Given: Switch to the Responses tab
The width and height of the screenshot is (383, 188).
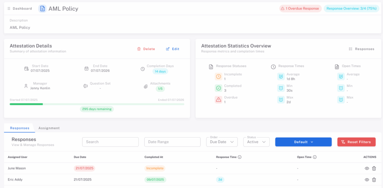Looking at the screenshot, I should pos(19,128).
